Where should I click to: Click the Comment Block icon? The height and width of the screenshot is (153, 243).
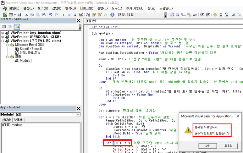pyautogui.click(x=221, y=15)
